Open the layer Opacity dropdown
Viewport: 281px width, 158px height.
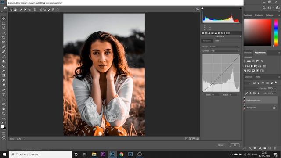[x=275, y=88]
